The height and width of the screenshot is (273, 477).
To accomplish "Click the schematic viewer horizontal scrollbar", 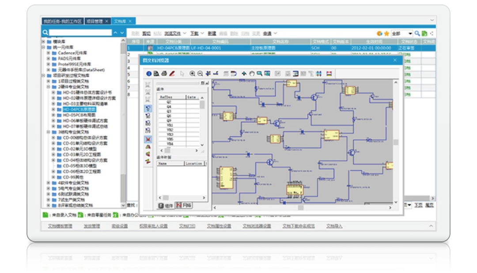I will pyautogui.click(x=300, y=208).
